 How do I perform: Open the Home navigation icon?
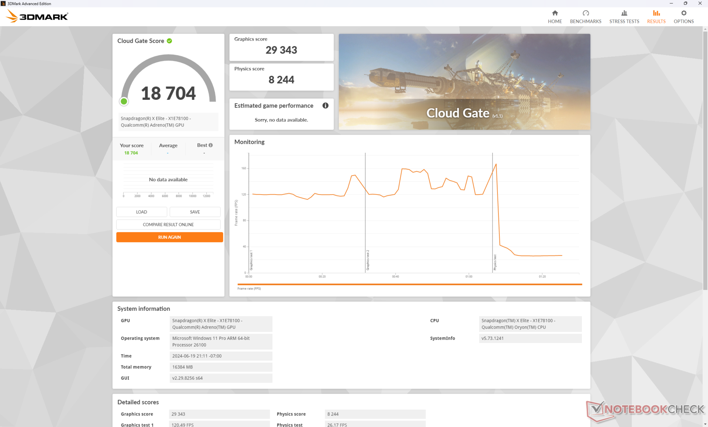[x=555, y=13]
